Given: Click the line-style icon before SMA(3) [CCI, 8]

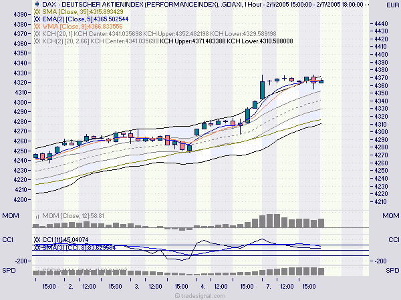Looking at the screenshot, I should (x=37, y=247).
